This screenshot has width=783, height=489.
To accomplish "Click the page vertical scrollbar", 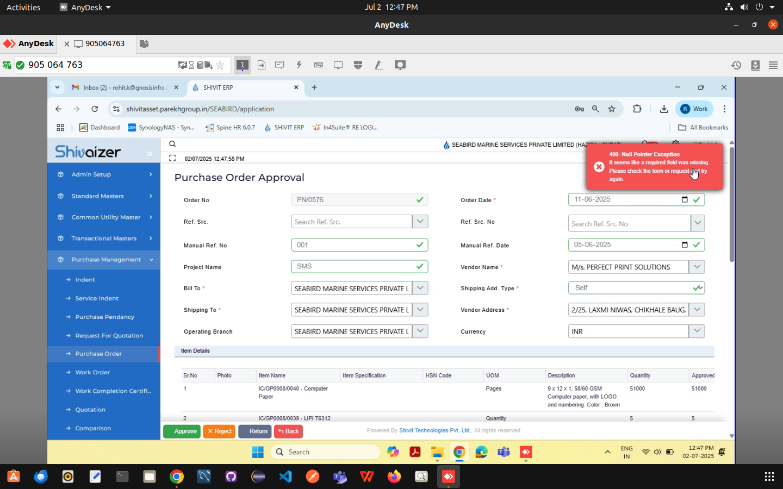I will click(x=731, y=206).
